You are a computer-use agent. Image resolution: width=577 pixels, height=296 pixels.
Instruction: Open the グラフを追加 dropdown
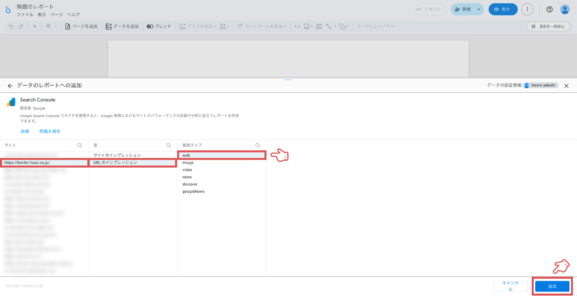coord(215,26)
